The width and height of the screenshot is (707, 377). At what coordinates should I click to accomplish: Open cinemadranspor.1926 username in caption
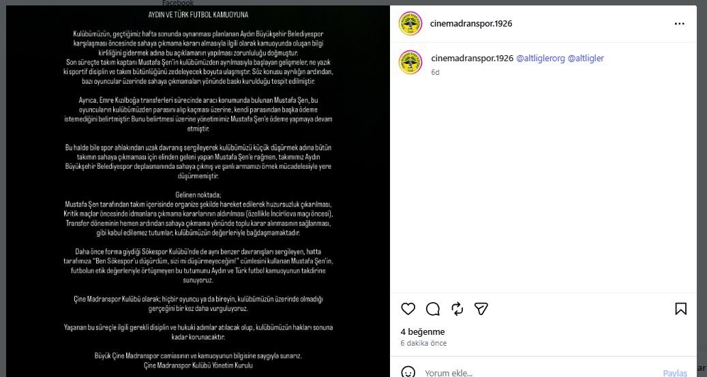click(472, 58)
